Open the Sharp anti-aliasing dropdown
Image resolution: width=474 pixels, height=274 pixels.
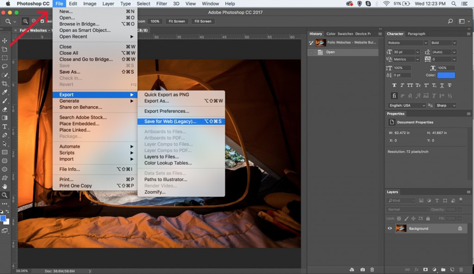coord(446,105)
